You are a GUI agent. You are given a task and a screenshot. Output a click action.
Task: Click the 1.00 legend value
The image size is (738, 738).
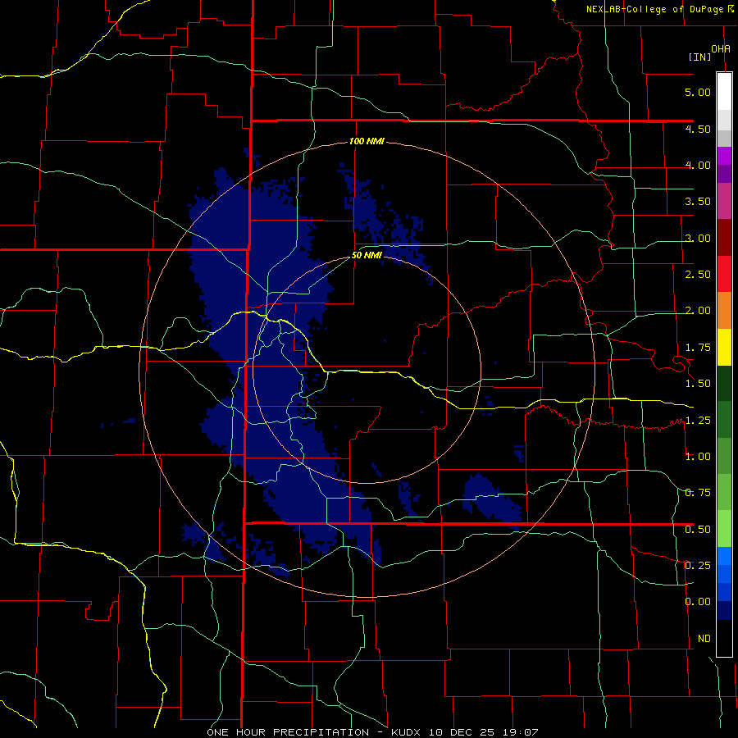(698, 457)
